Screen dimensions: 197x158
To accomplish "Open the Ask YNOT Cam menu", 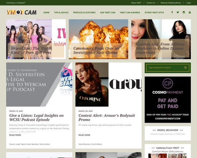I will pyautogui.click(x=108, y=12).
